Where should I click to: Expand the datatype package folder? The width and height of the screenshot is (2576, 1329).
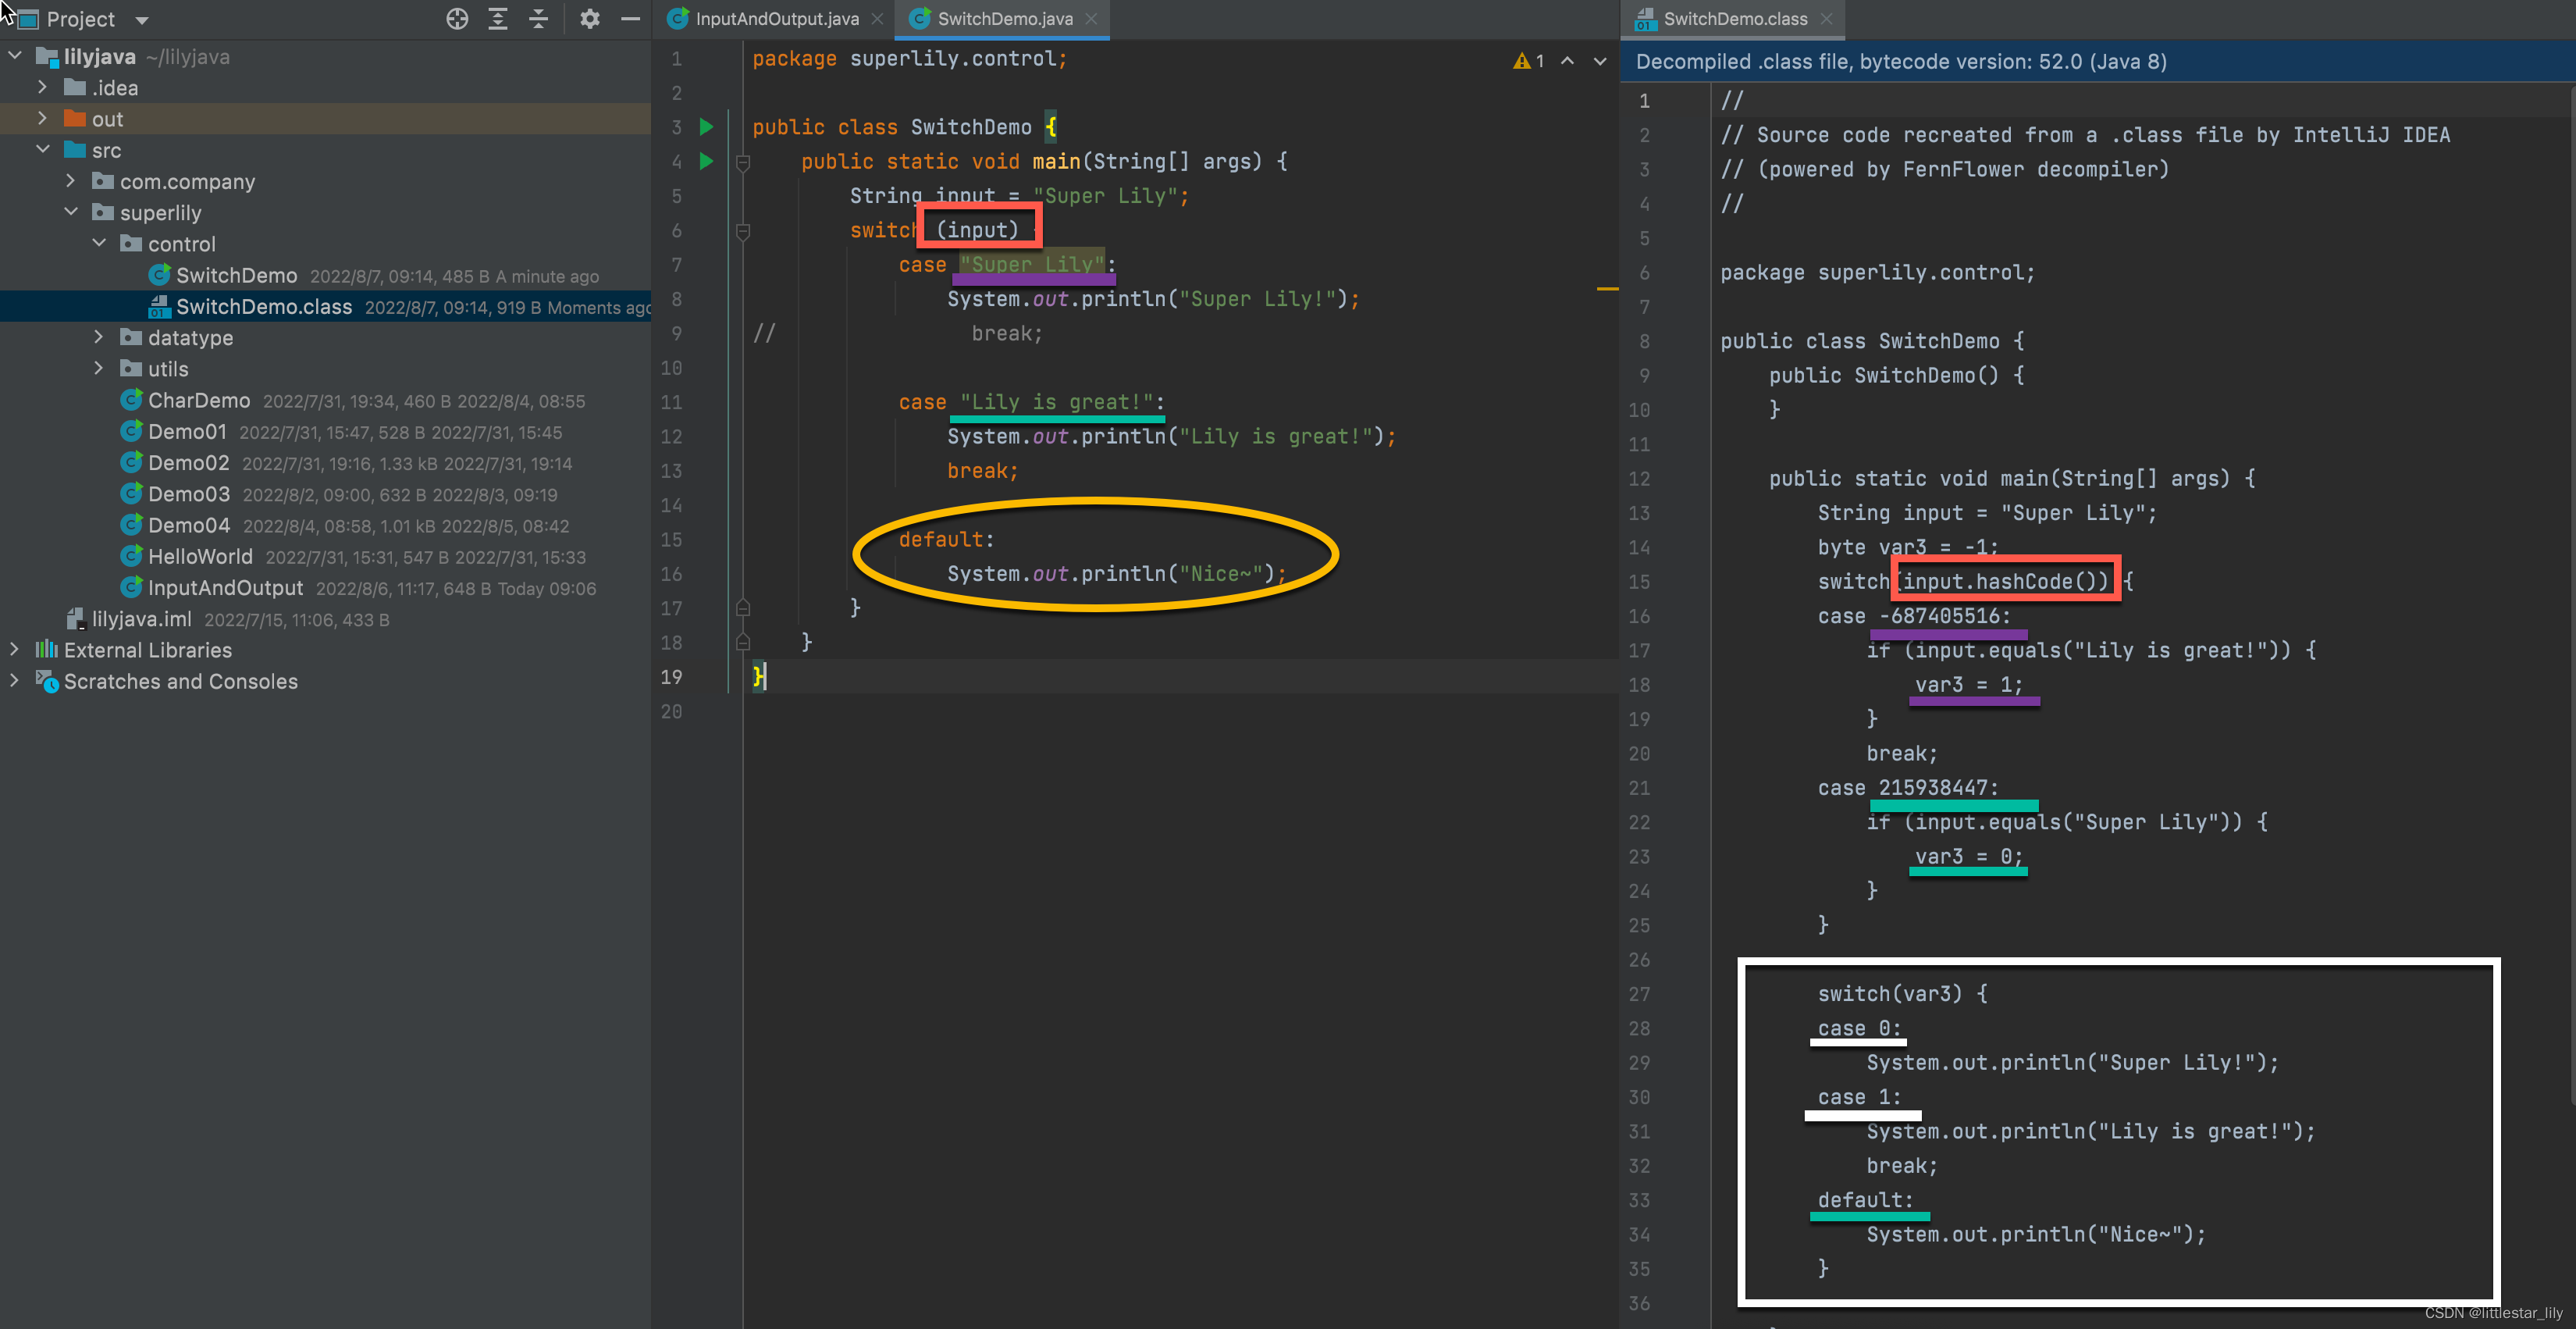pyautogui.click(x=98, y=338)
